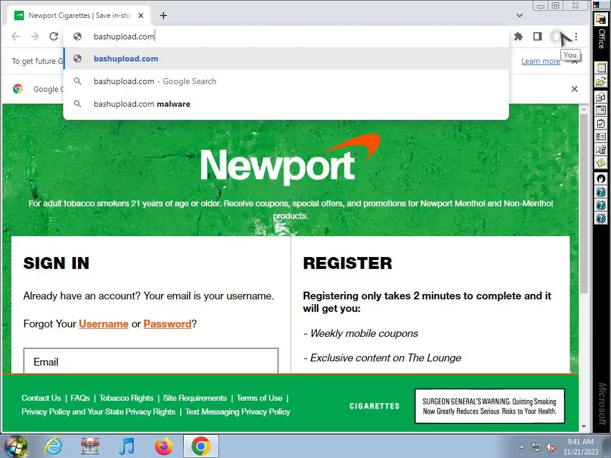This screenshot has width=611, height=458.
Task: Pick the bashupload.com malware suggestion
Action: (x=286, y=104)
